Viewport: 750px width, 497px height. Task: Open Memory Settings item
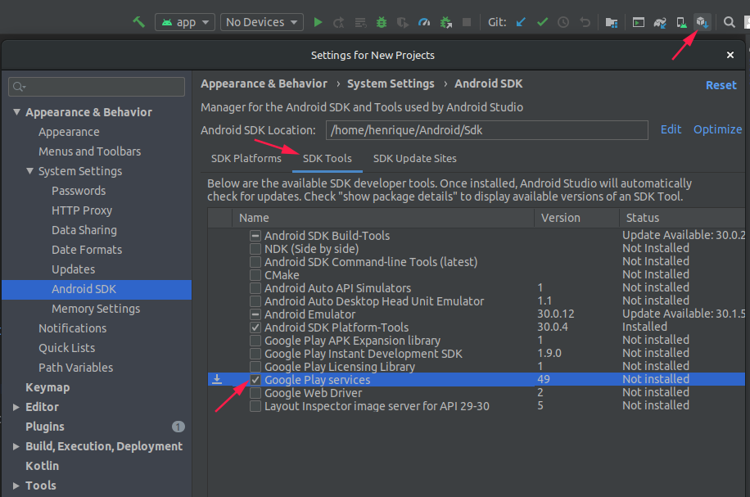96,309
